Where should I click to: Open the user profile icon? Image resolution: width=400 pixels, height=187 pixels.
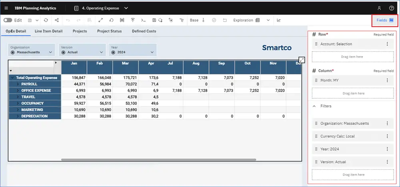[379, 8]
